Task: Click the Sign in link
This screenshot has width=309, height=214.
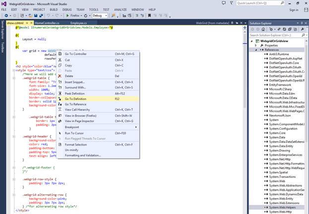Action: point(294,9)
